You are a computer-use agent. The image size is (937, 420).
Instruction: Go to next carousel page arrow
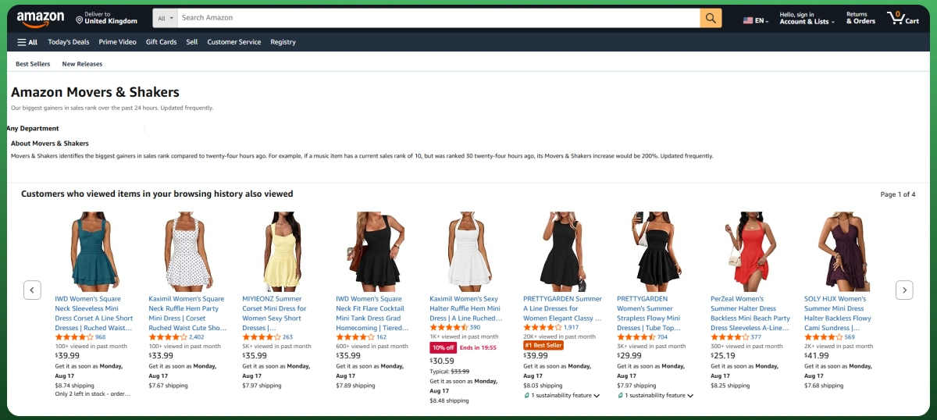coord(904,290)
